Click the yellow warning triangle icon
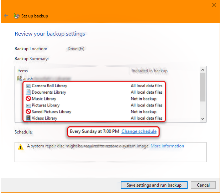220x193 pixels. [21, 146]
